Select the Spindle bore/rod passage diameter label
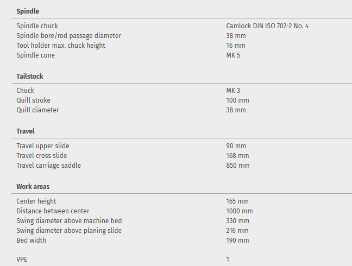The image size is (352, 266). [x=68, y=36]
